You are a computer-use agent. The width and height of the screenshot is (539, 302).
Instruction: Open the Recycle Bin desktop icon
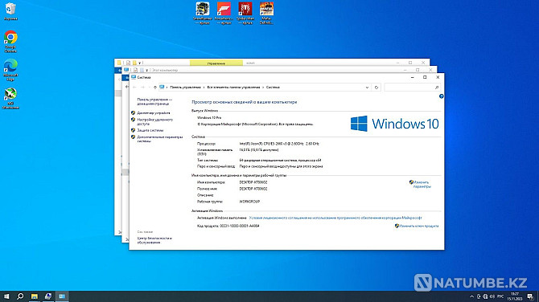click(10, 11)
